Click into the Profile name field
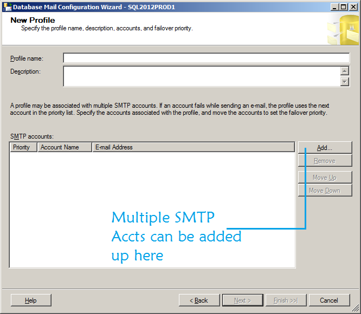 pyautogui.click(x=206, y=58)
